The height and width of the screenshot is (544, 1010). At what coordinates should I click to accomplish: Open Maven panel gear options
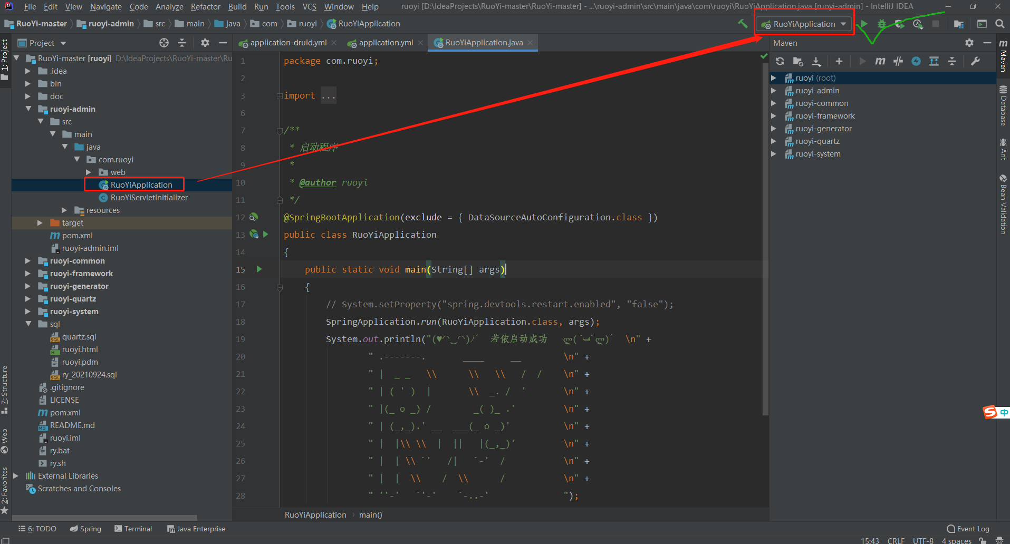click(x=969, y=43)
